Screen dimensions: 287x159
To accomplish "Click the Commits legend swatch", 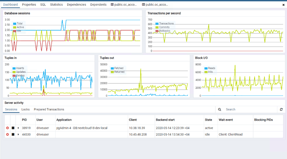I will (x=157, y=27).
